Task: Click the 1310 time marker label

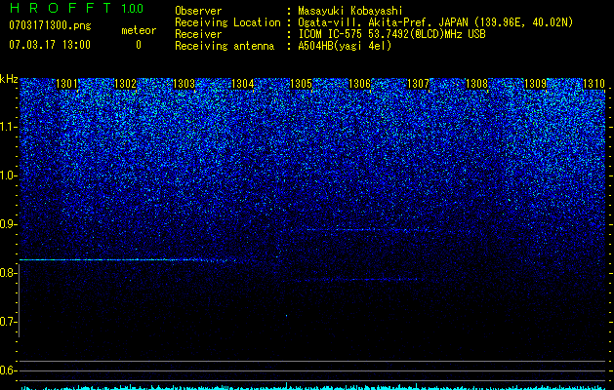Action: point(594,83)
